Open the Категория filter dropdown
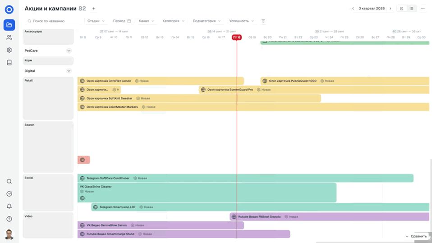 point(173,21)
